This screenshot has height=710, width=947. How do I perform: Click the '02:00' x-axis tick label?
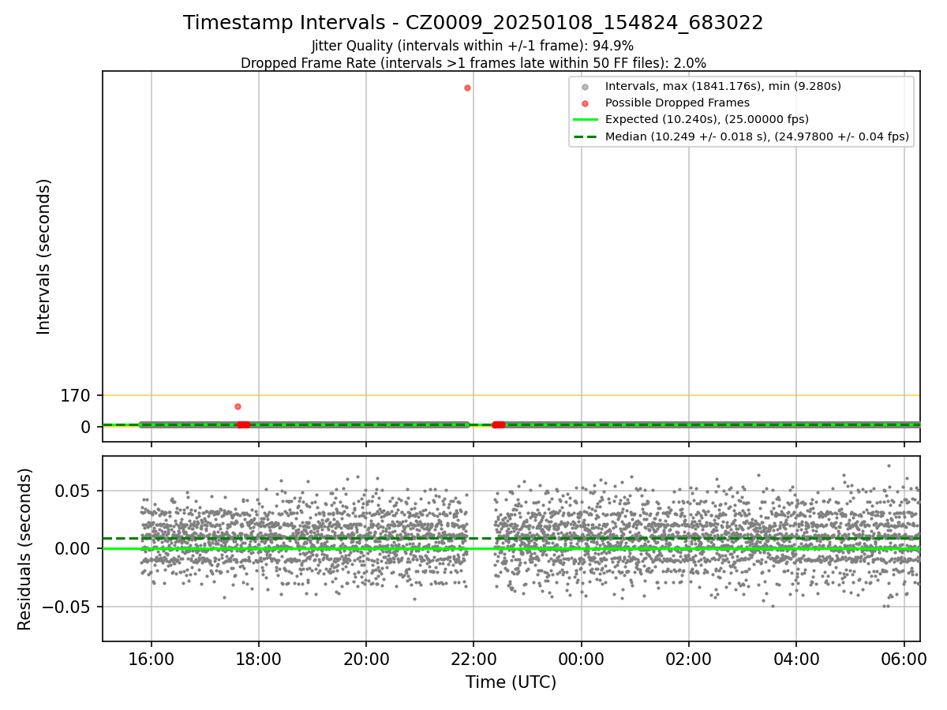689,658
